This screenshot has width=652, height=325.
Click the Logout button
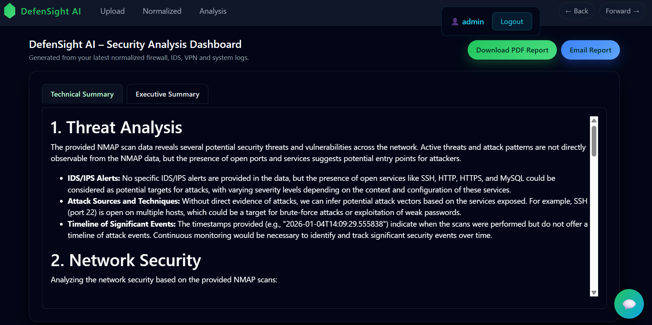click(512, 22)
